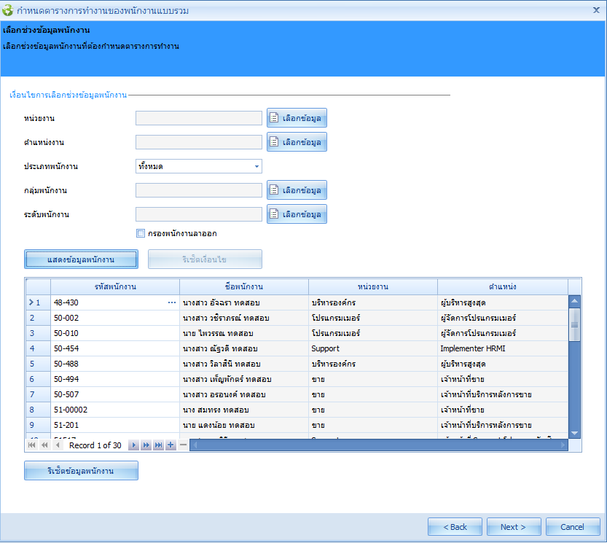Open ประเภทพนักงาน dropdown
Image resolution: width=607 pixels, height=543 pixels.
256,166
